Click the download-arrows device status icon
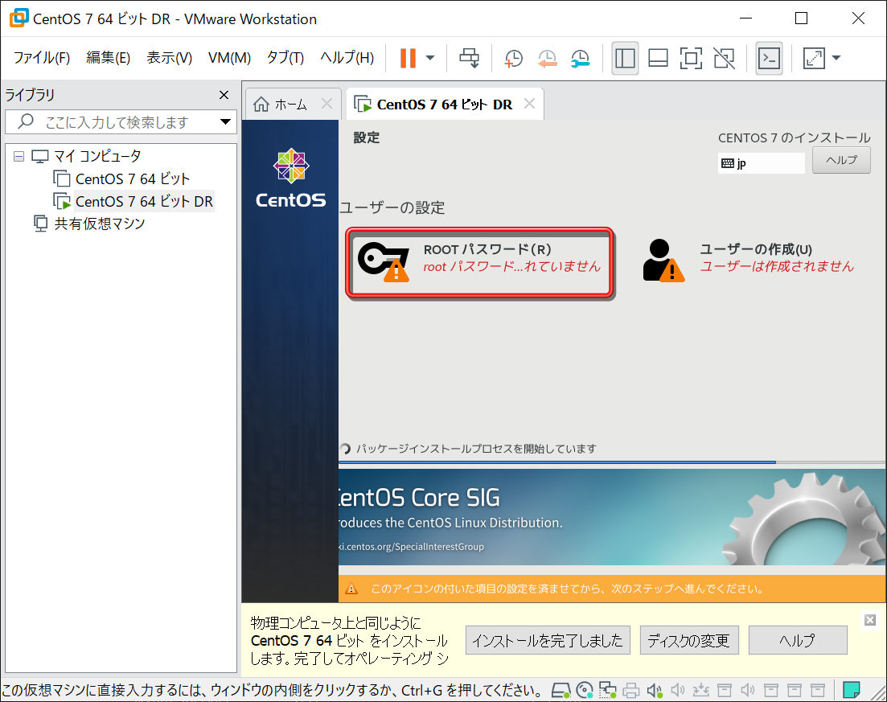Screen dimensions: 887x702 click(x=701, y=690)
